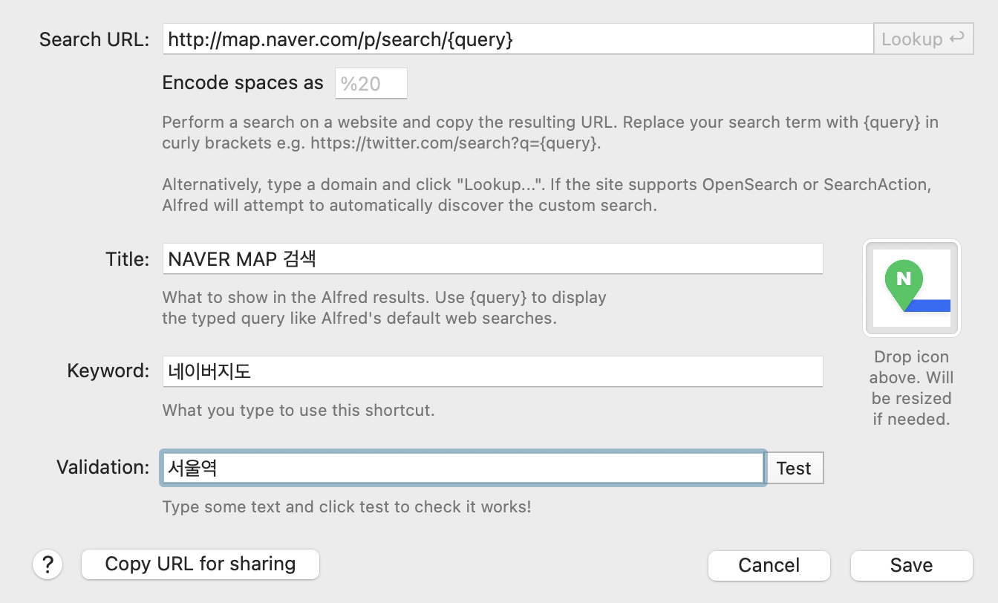Click the Save button

pos(911,565)
